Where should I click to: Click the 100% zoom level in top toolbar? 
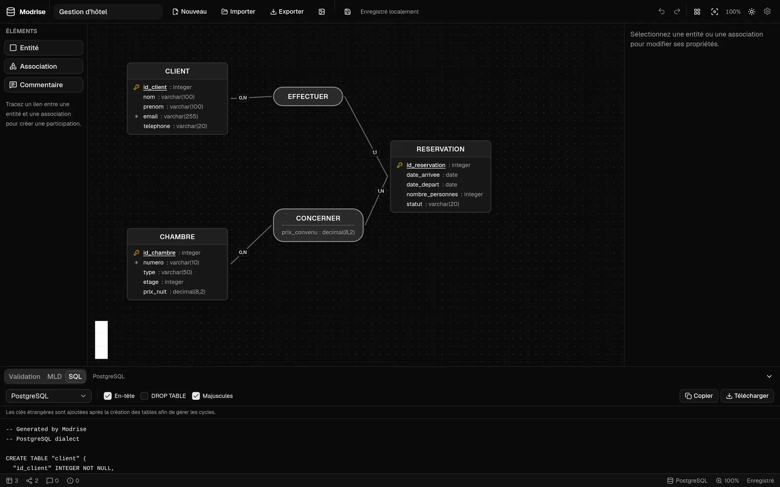[x=733, y=12]
